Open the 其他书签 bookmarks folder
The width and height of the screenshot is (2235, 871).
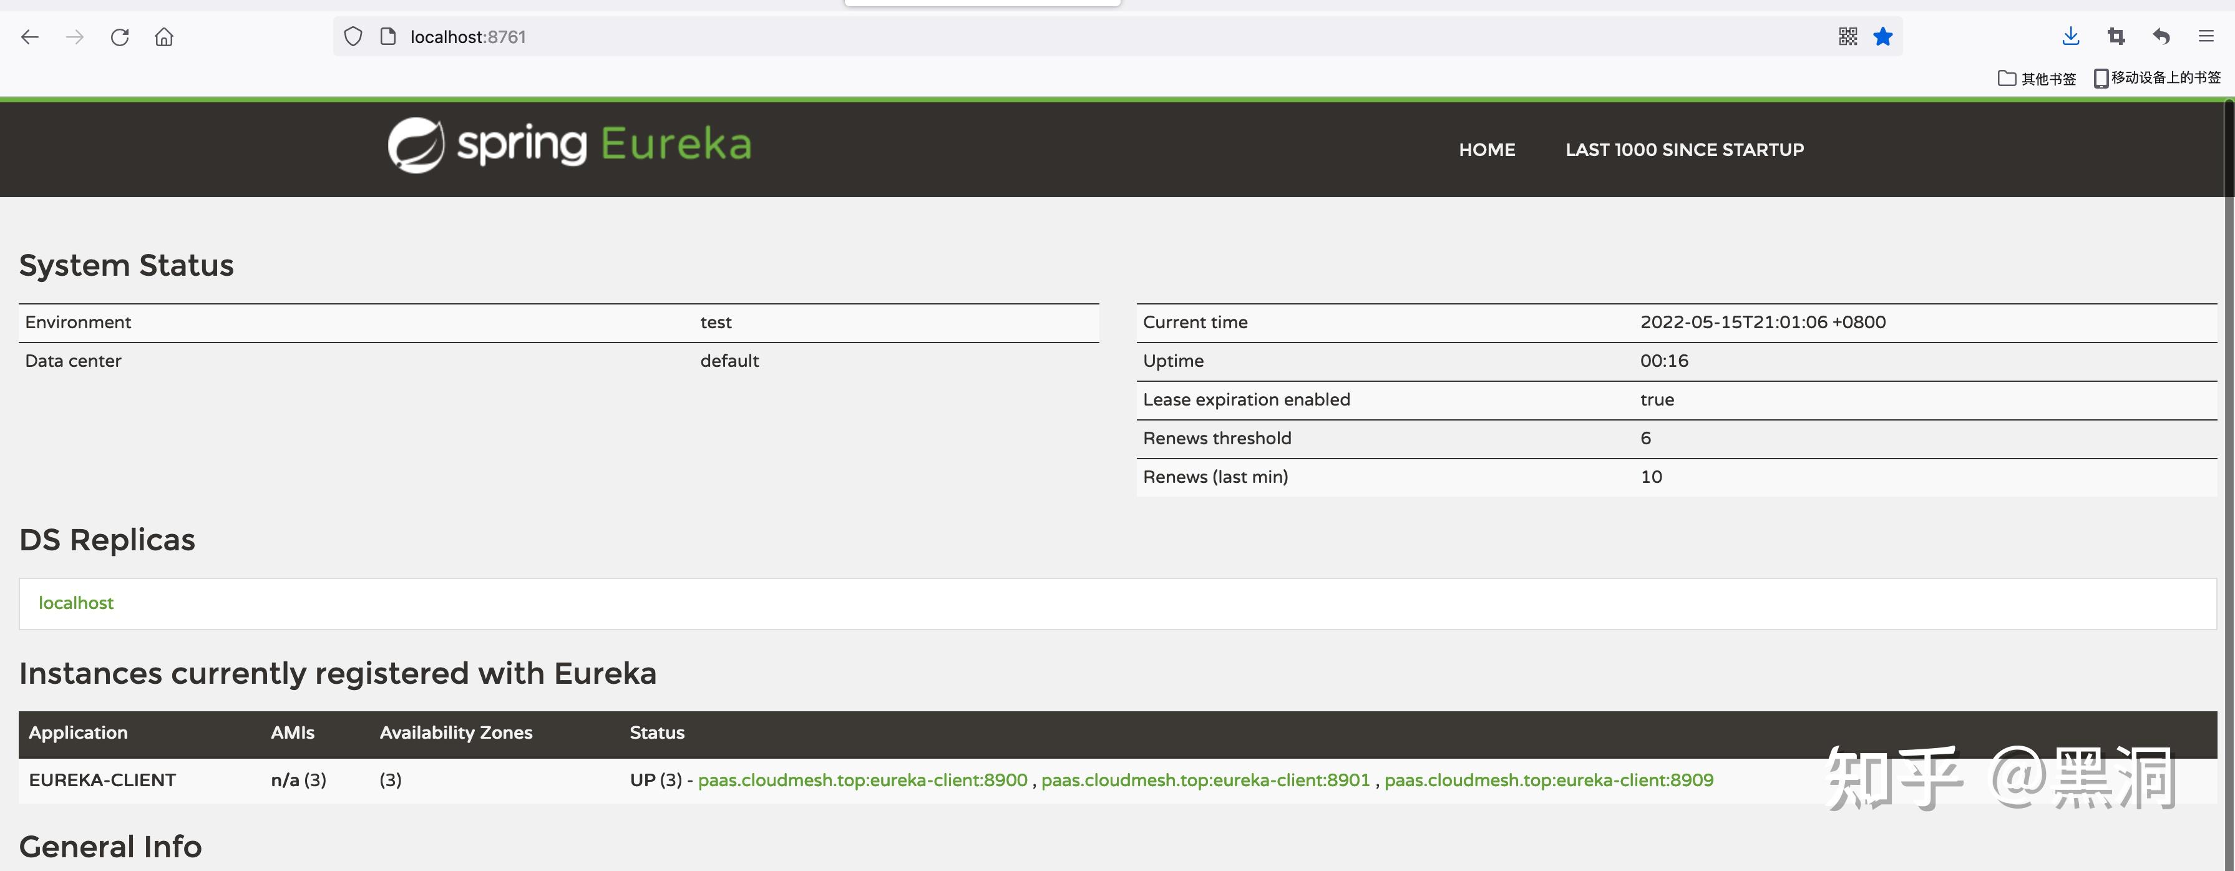pos(2037,78)
